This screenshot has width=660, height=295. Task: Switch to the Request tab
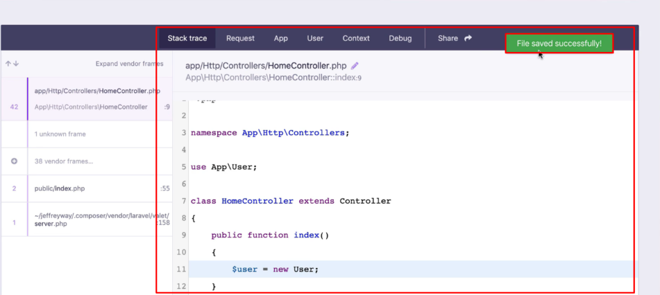tap(240, 38)
